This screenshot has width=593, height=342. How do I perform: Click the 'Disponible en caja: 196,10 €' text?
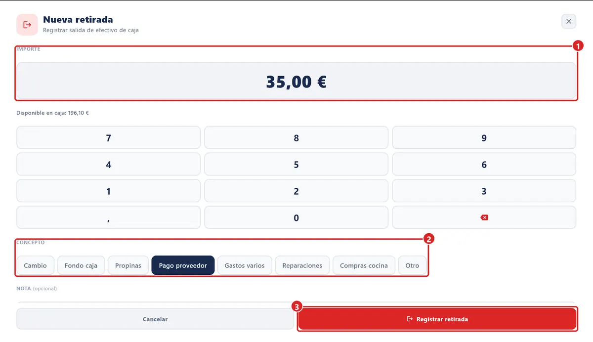(52, 113)
